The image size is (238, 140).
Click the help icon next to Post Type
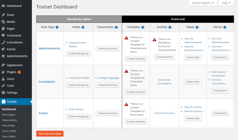tap(57, 27)
